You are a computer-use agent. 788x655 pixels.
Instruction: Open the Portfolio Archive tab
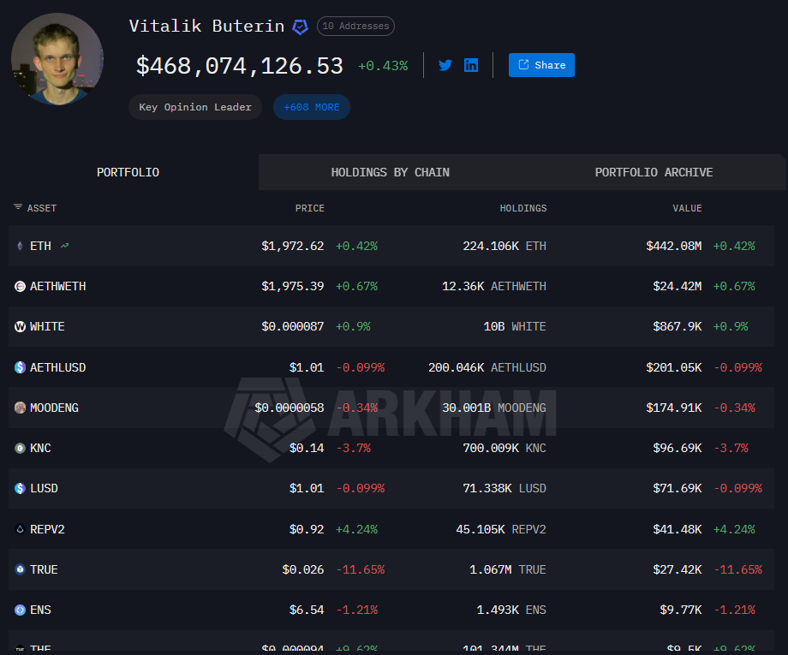pyautogui.click(x=654, y=172)
